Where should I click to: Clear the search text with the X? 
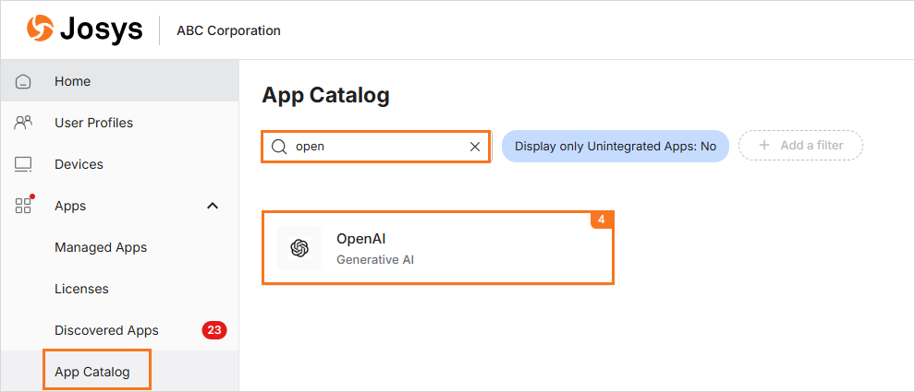[x=475, y=147]
